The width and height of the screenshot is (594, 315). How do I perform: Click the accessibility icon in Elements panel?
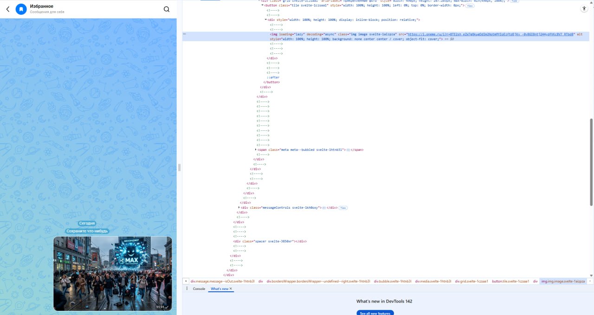584,9
